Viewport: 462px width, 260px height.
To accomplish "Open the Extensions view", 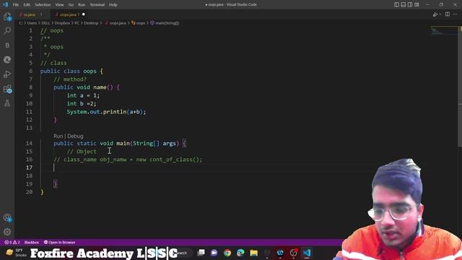I will [x=7, y=89].
